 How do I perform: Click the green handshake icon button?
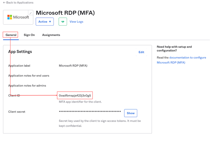pyautogui.click(x=63, y=22)
